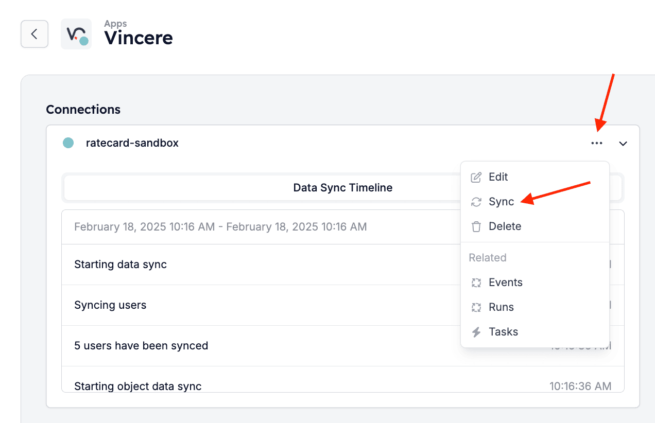The image size is (655, 423).
Task: Select the Starting data sync row
Action: 342,265
